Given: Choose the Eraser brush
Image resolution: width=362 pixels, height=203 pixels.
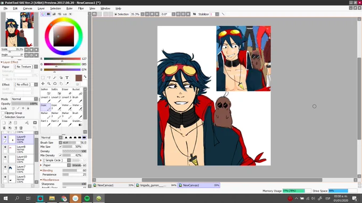Looking at the screenshot, I should tap(67, 91).
